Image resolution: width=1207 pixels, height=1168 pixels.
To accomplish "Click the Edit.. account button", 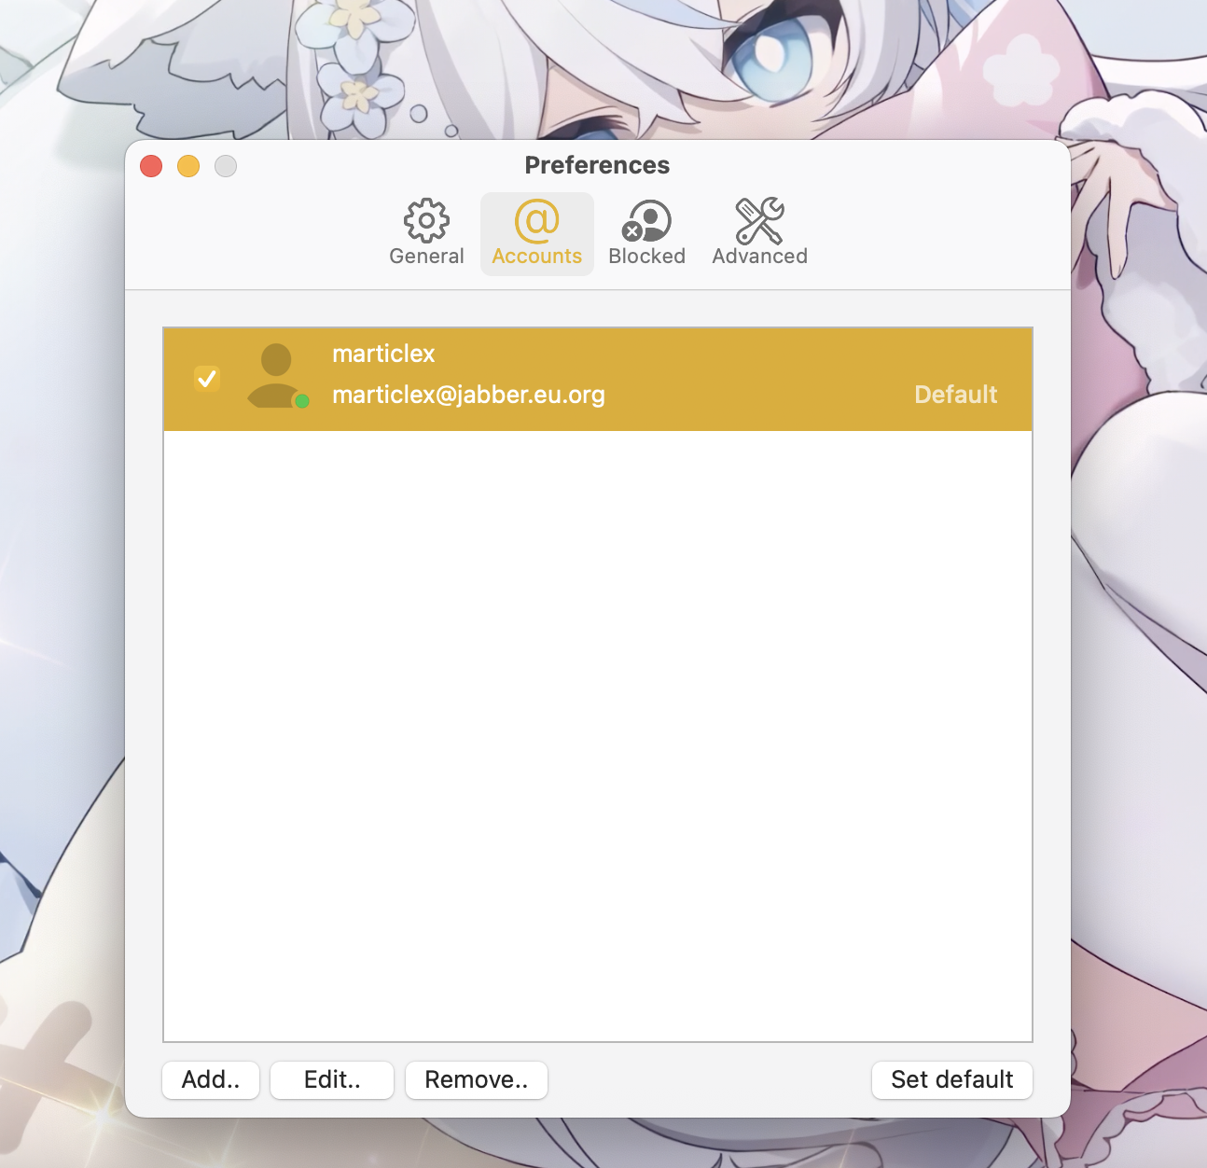I will coord(332,1080).
